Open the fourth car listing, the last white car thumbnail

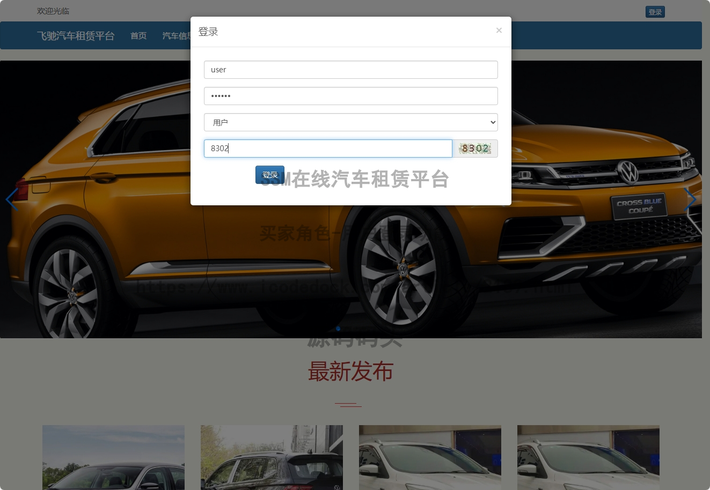(x=588, y=457)
